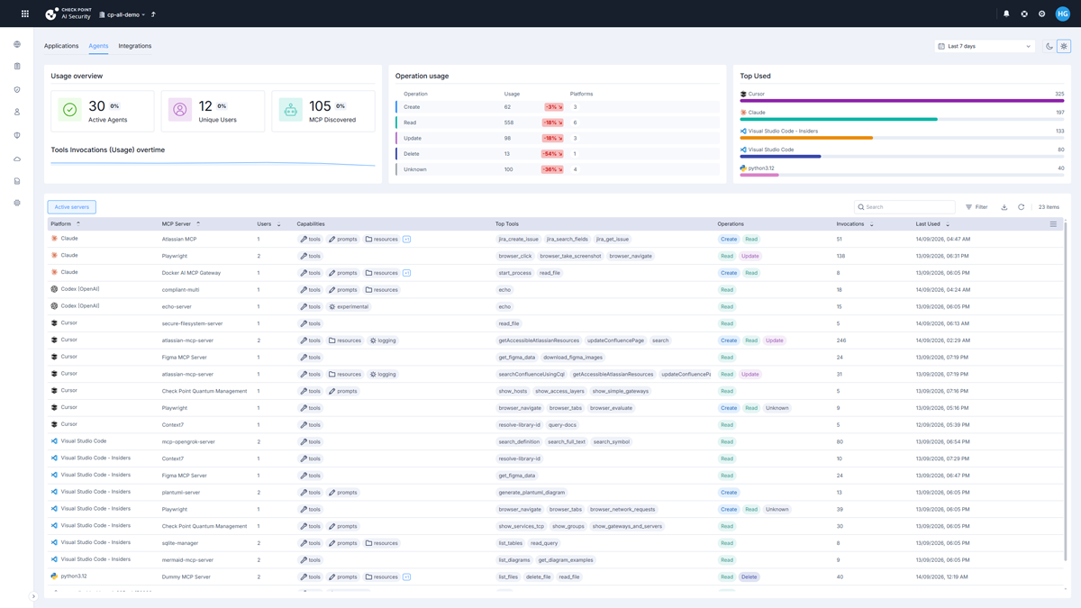Open the globe icon in the sidebar
This screenshot has height=608, width=1081.
tap(17, 44)
